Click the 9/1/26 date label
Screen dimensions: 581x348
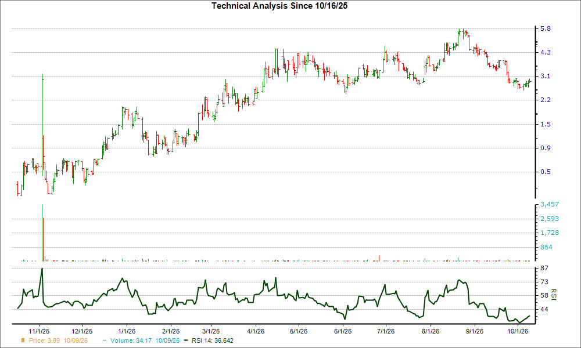(x=475, y=331)
